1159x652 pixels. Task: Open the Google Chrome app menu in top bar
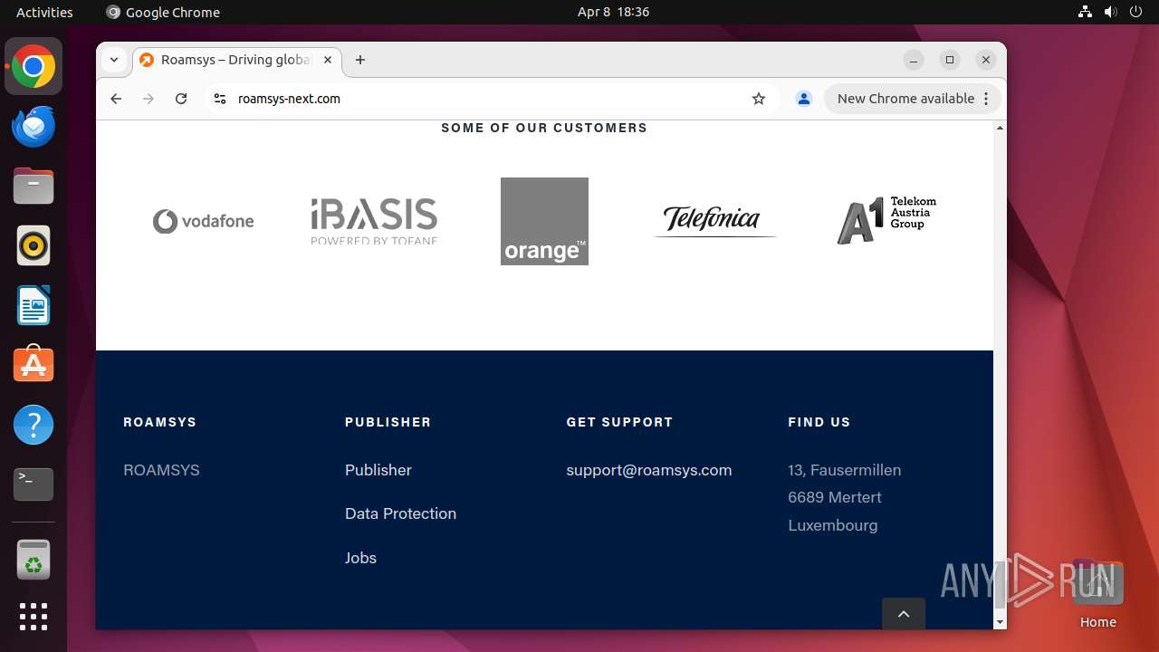(x=163, y=12)
